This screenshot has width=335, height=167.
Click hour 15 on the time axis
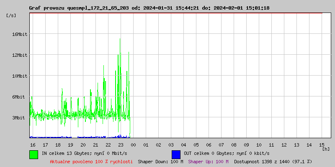click(x=322, y=145)
